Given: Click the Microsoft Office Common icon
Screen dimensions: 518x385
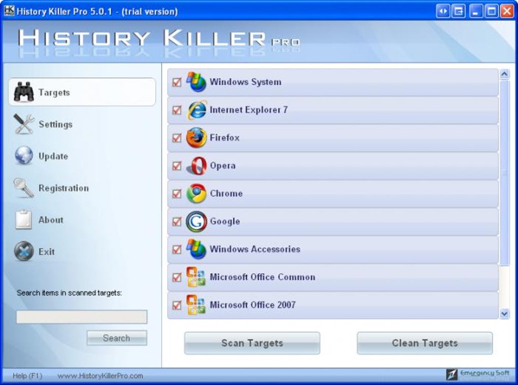Looking at the screenshot, I should (196, 277).
